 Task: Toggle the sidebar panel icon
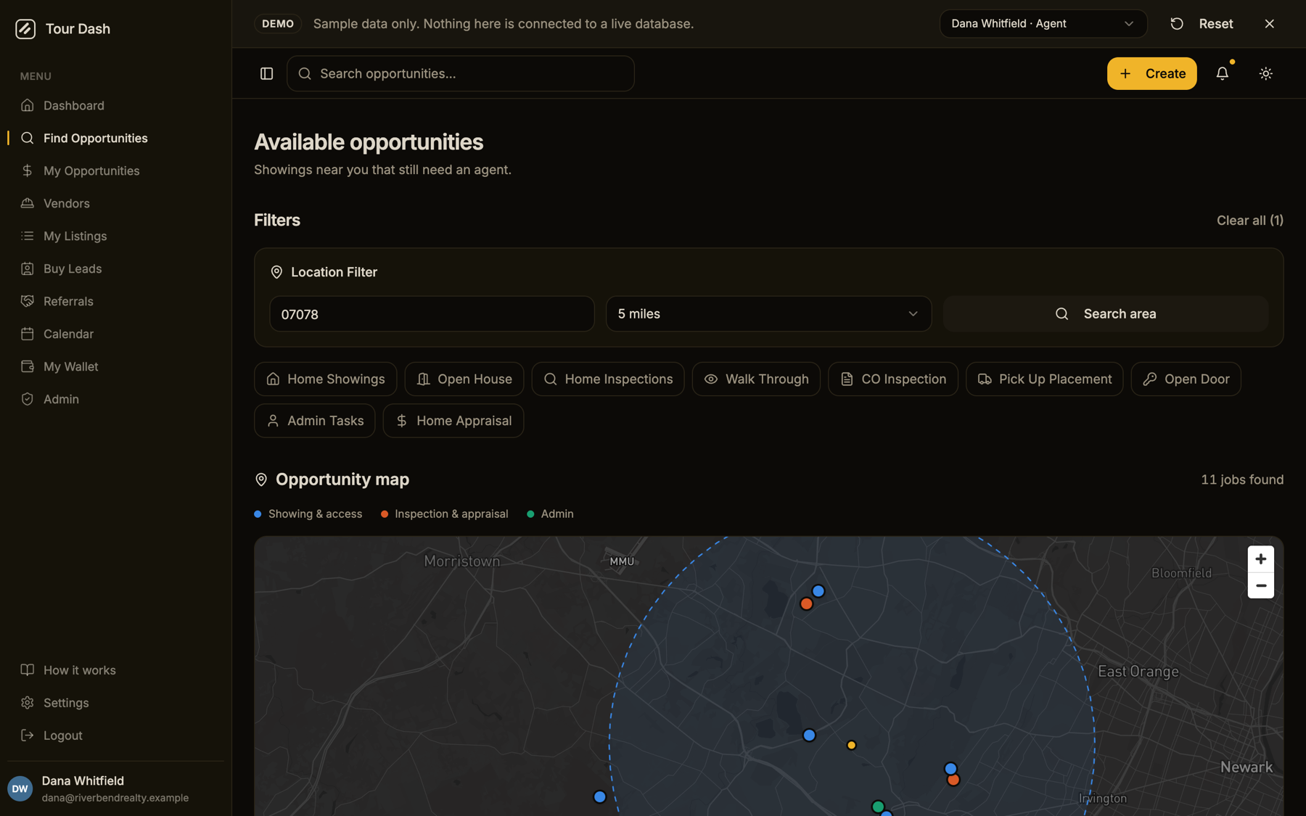266,73
